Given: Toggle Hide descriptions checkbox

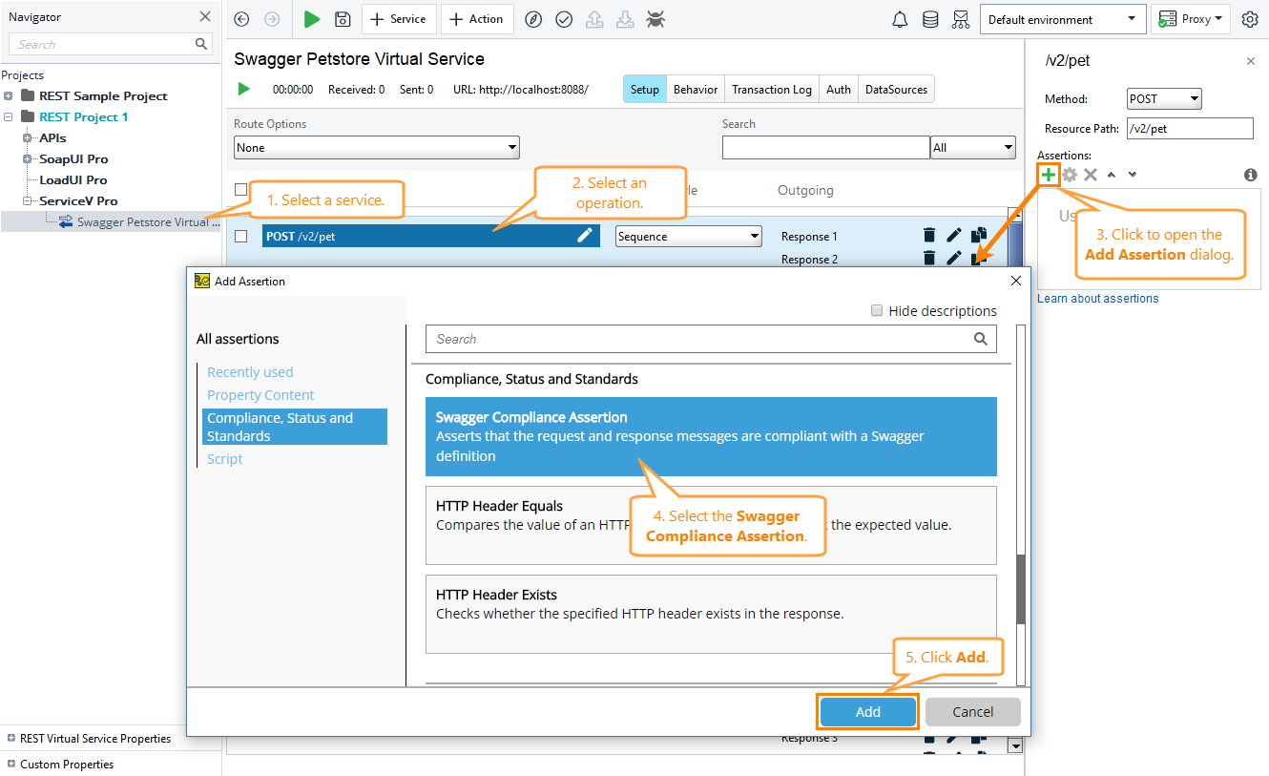Looking at the screenshot, I should [x=877, y=310].
